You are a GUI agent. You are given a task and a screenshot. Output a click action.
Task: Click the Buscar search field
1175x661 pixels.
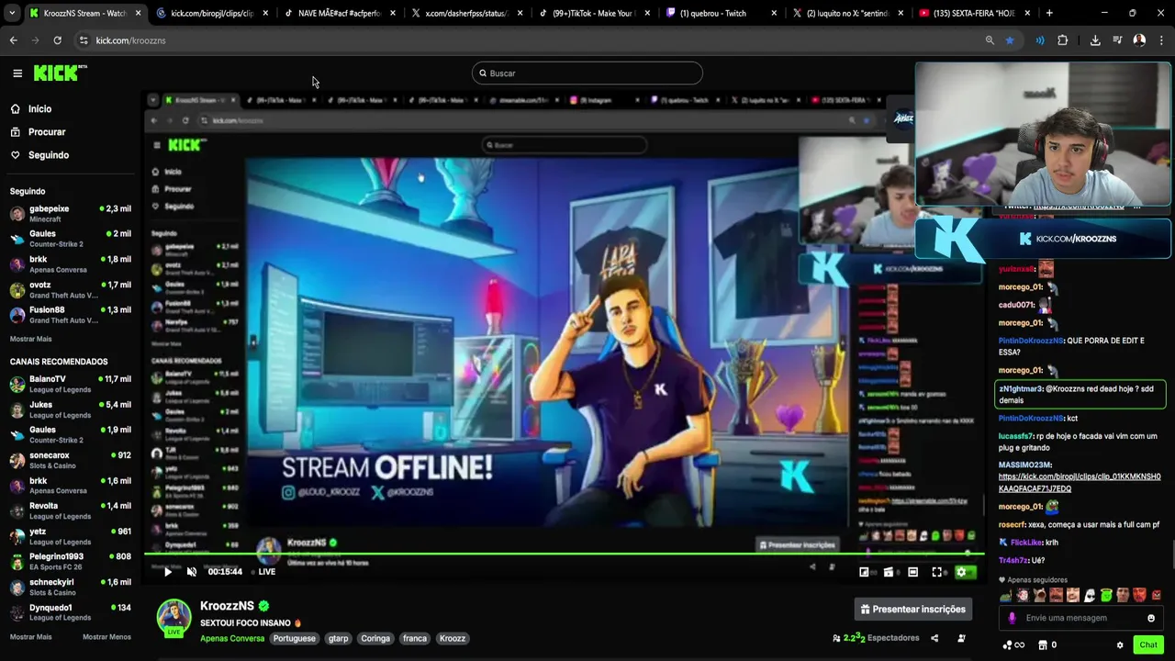pyautogui.click(x=587, y=73)
